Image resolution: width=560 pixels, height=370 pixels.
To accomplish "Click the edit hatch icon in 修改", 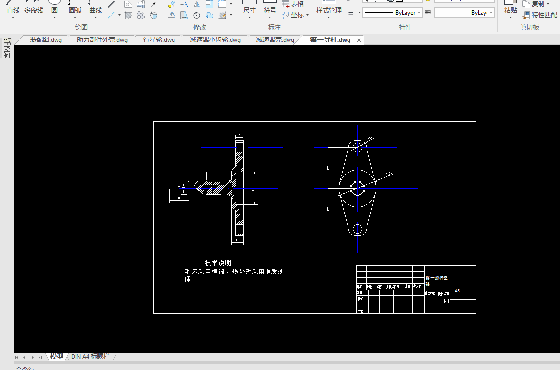I will [223, 15].
